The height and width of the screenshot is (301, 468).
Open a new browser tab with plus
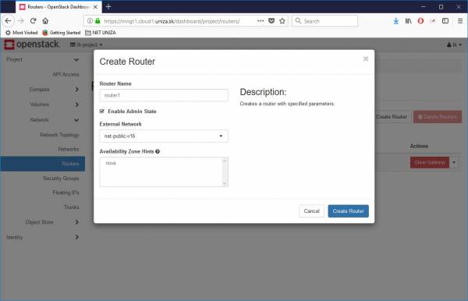click(108, 6)
